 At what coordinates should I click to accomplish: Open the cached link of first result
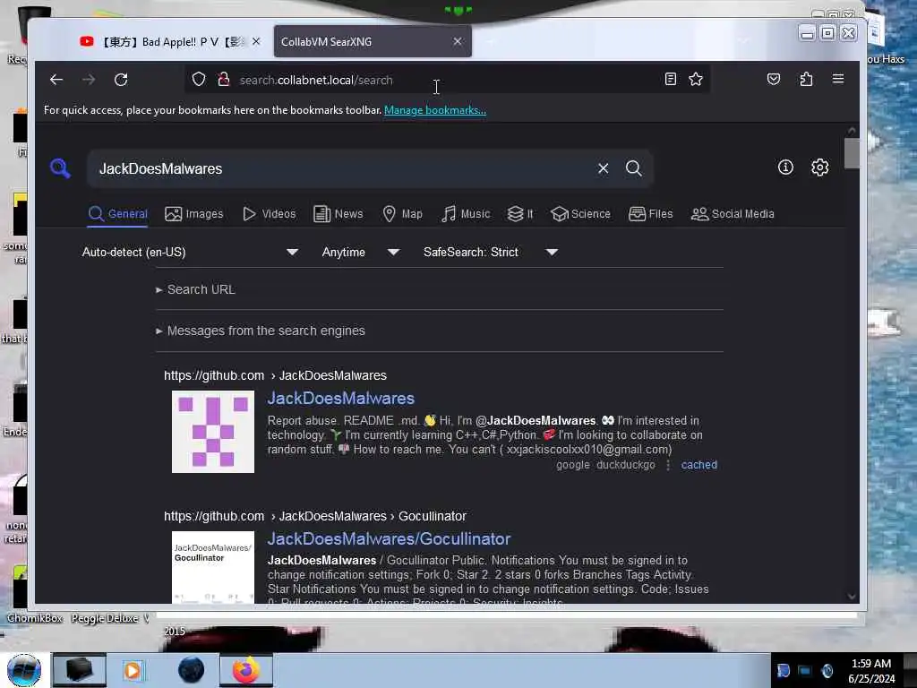pyautogui.click(x=698, y=465)
